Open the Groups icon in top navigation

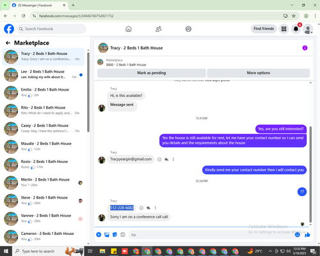click(x=188, y=29)
